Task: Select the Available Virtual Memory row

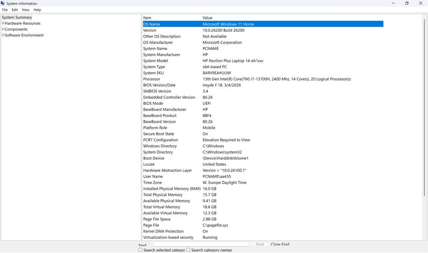Action: 263,213
